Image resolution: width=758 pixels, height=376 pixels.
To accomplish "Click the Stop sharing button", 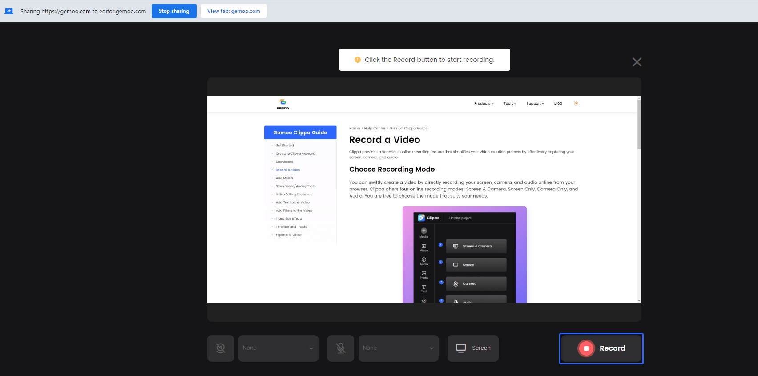I will coord(174,11).
